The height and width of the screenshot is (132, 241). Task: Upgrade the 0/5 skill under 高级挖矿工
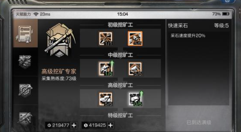pos(136,99)
